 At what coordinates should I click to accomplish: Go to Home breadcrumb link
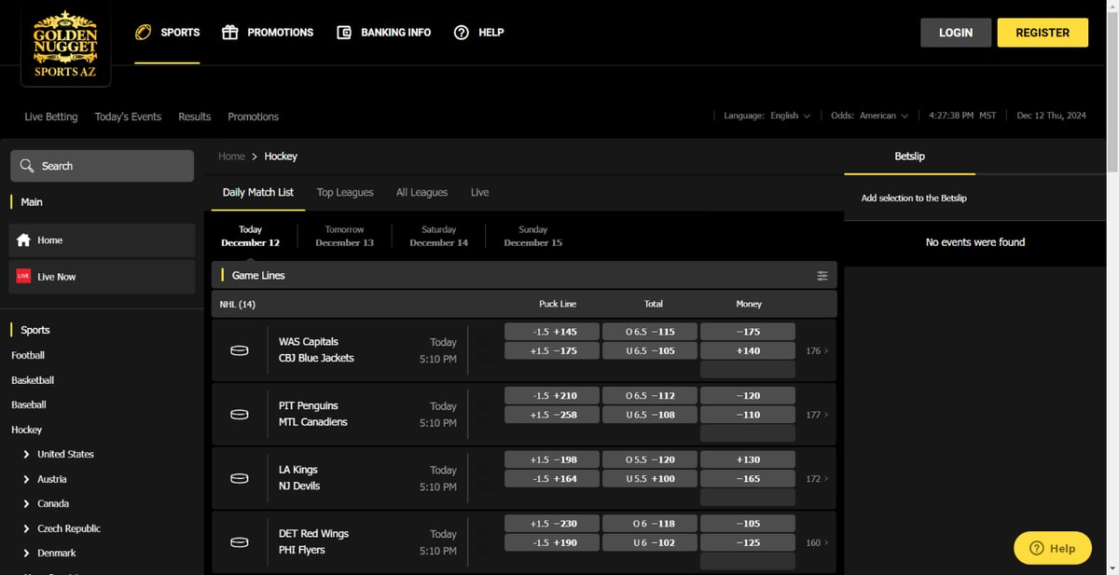231,157
